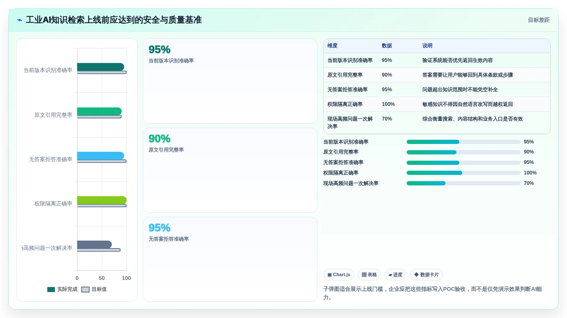Toggle the 实际完成 legend entry
Image resolution: width=567 pixels, height=318 pixels.
pyautogui.click(x=62, y=289)
